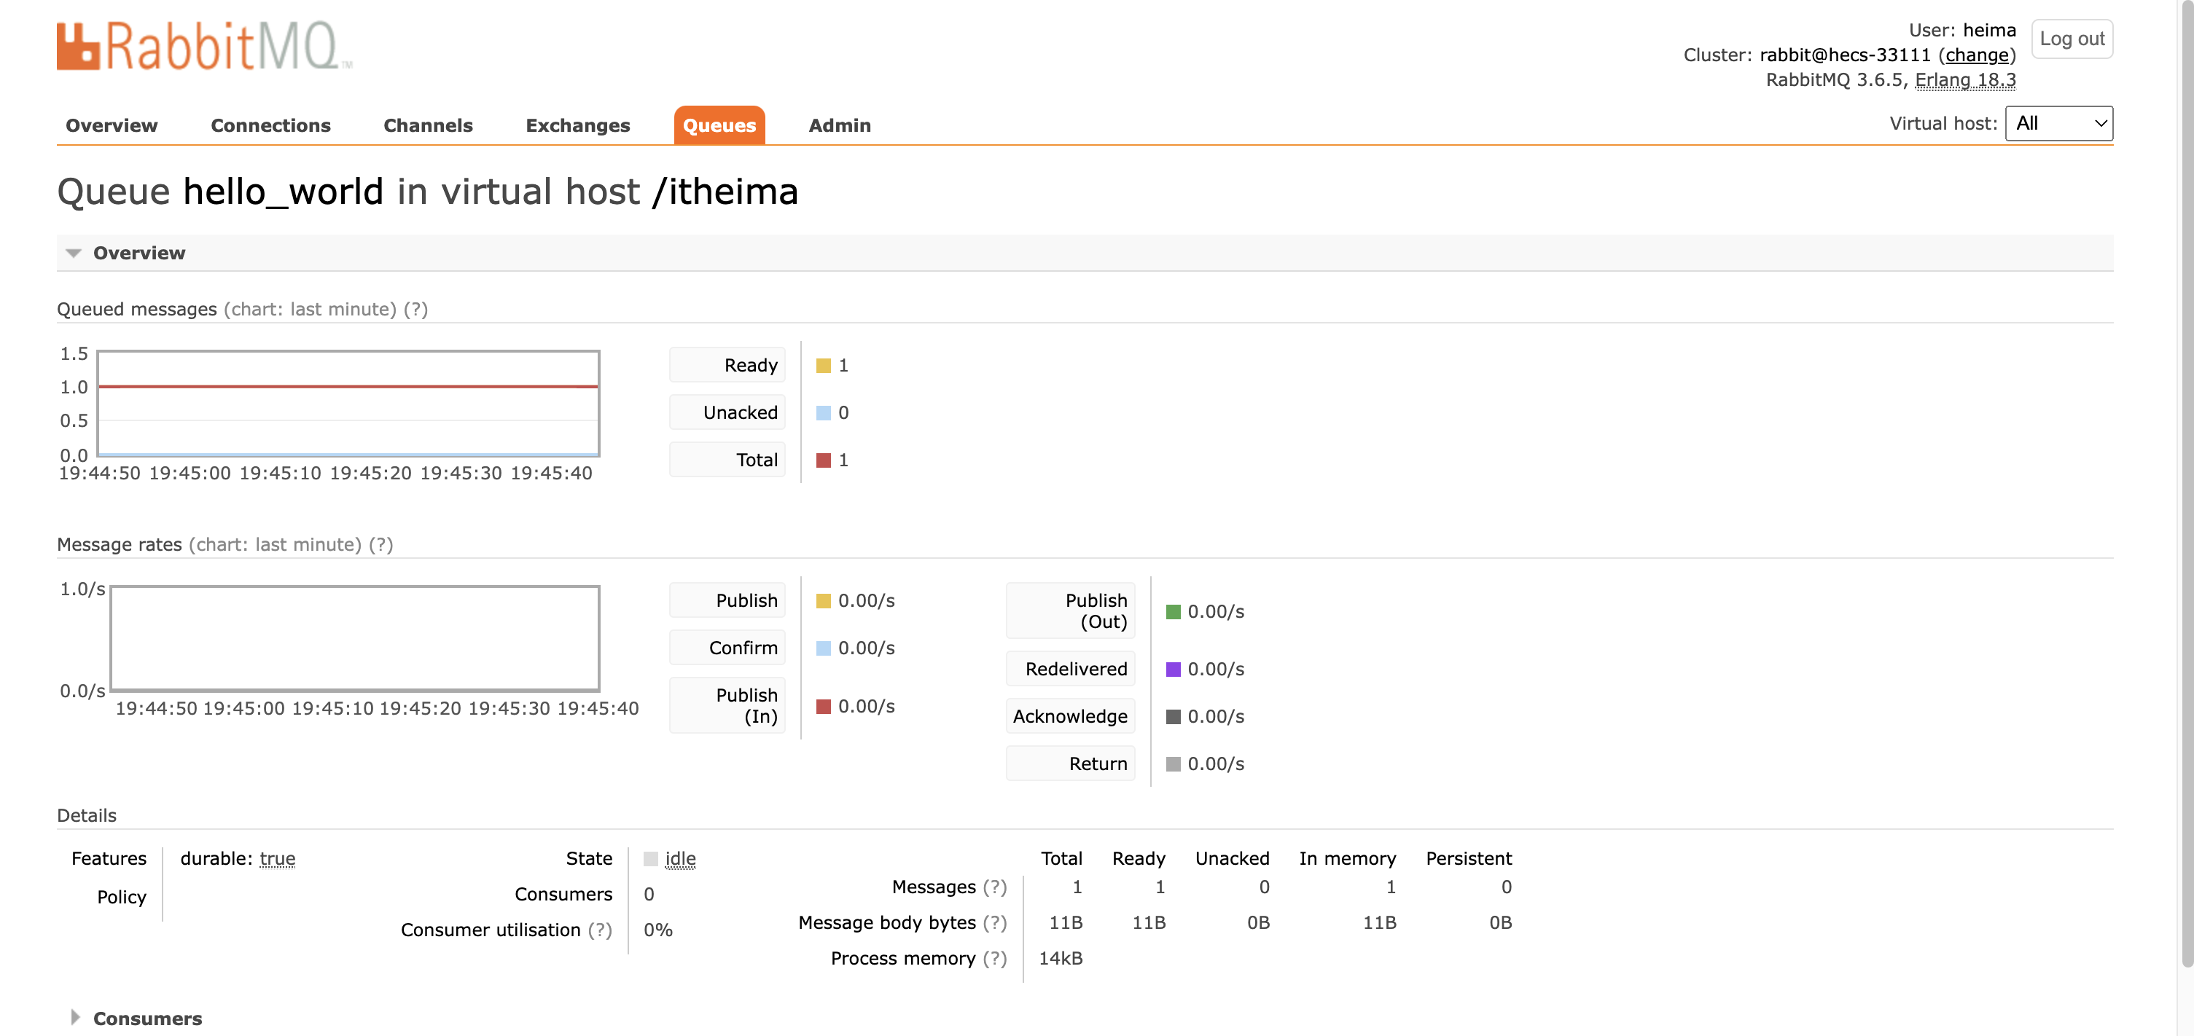2194x1036 pixels.
Task: Click help icon next to Message rates
Action: (380, 545)
